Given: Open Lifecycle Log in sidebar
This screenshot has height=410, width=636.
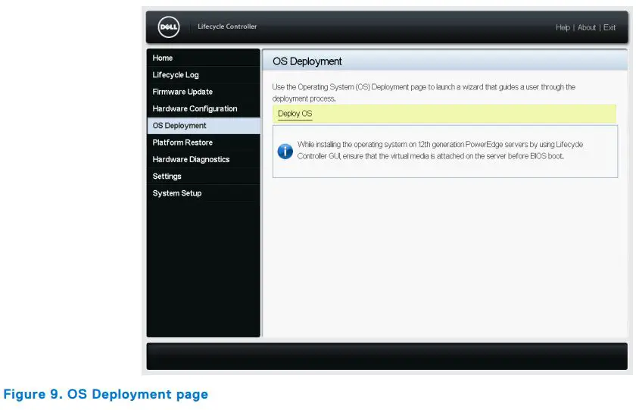Looking at the screenshot, I should coord(203,75).
